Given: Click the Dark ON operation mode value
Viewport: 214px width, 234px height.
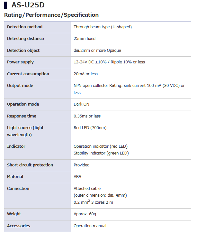Looking at the screenshot, I should [x=81, y=104].
